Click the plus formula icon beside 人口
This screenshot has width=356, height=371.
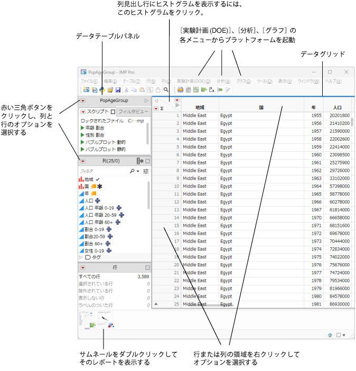click(x=98, y=201)
